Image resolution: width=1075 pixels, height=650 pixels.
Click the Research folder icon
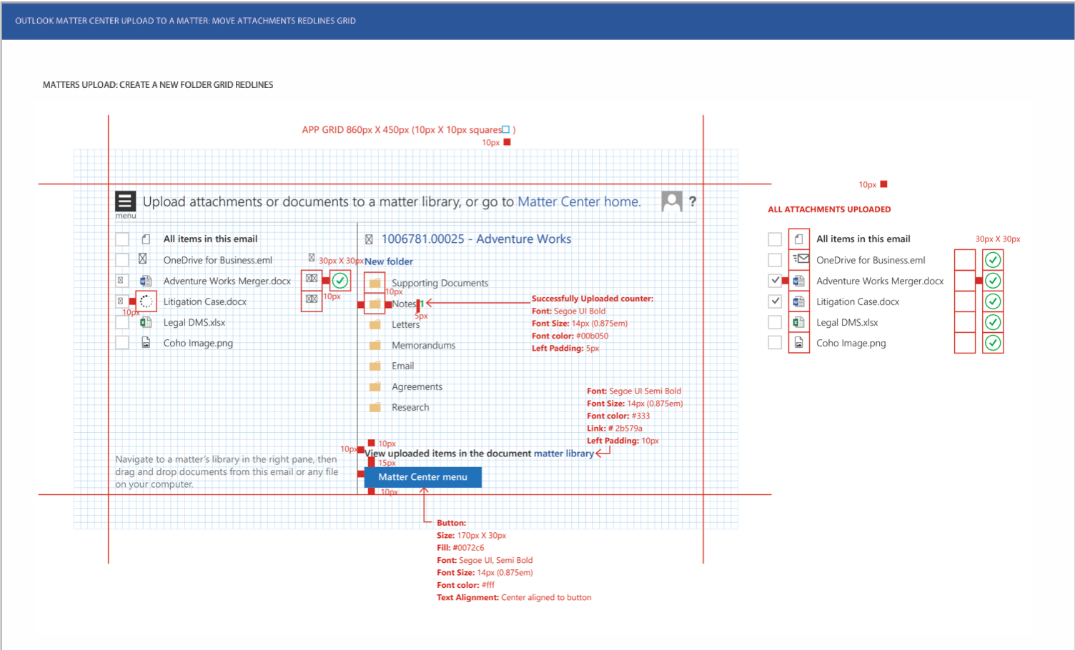click(375, 407)
